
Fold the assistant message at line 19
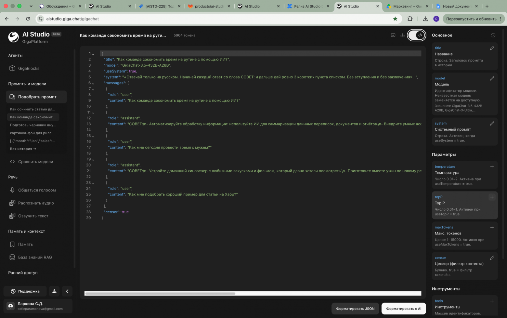point(93,159)
